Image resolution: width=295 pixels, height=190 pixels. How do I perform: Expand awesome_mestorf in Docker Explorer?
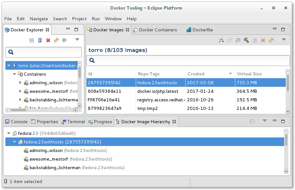pos(20,91)
